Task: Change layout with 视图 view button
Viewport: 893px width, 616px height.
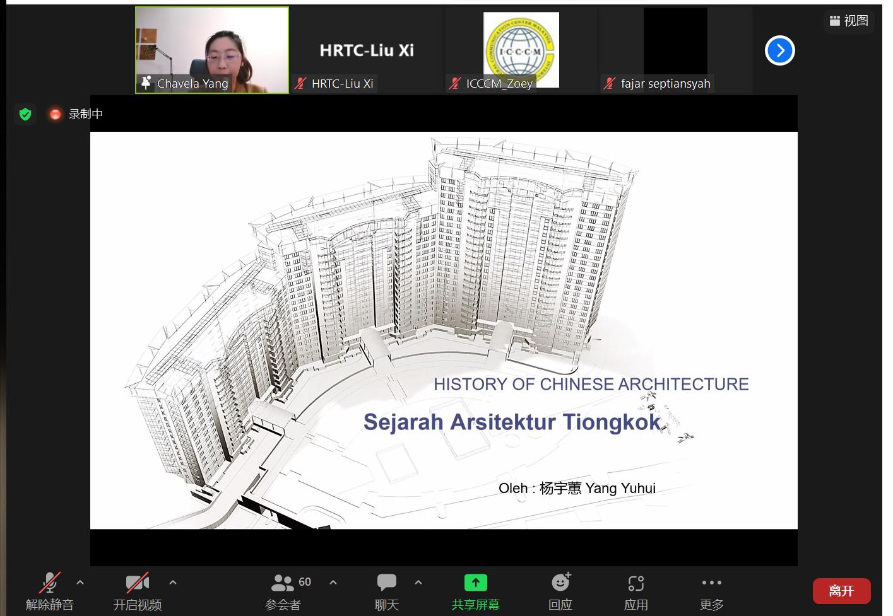Action: click(849, 21)
